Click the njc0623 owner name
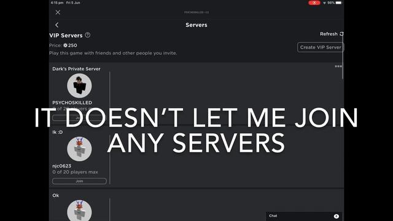This screenshot has width=393, height=221. (x=61, y=166)
